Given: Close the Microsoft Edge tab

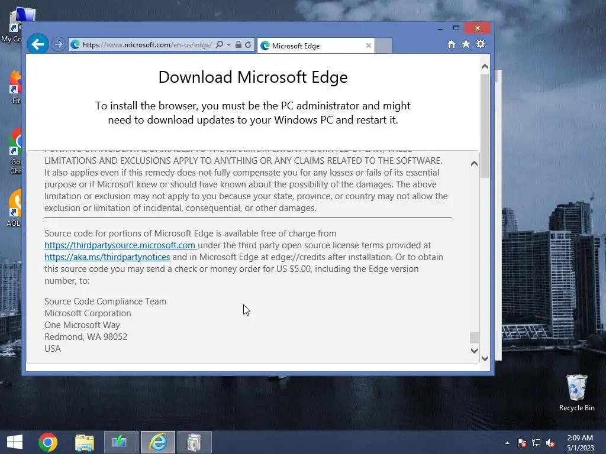Looking at the screenshot, I should [x=369, y=46].
